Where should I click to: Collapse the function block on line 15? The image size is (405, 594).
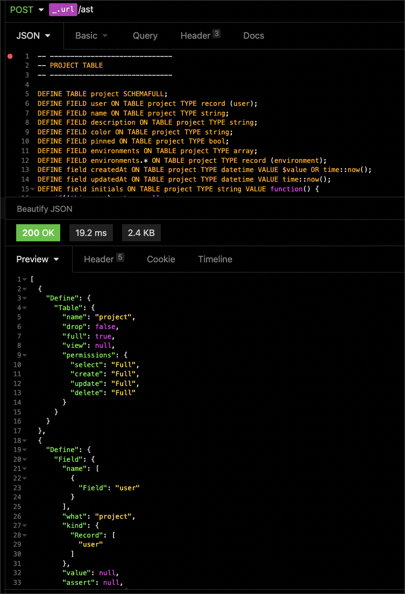(33, 189)
